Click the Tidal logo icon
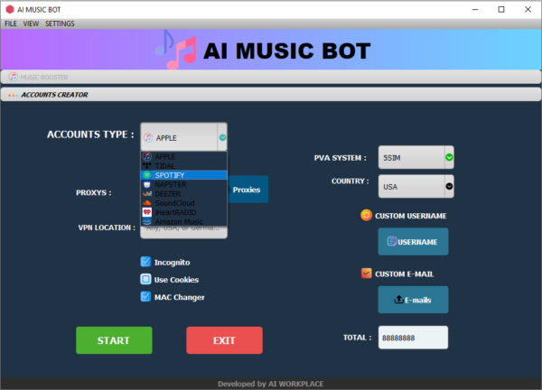The height and width of the screenshot is (390, 542). coord(147,165)
